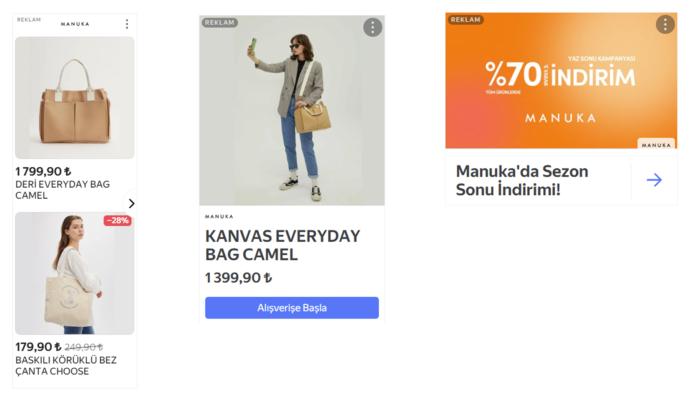Click the printed canvas tote product image
Screen dimensions: 691x402
click(75, 273)
